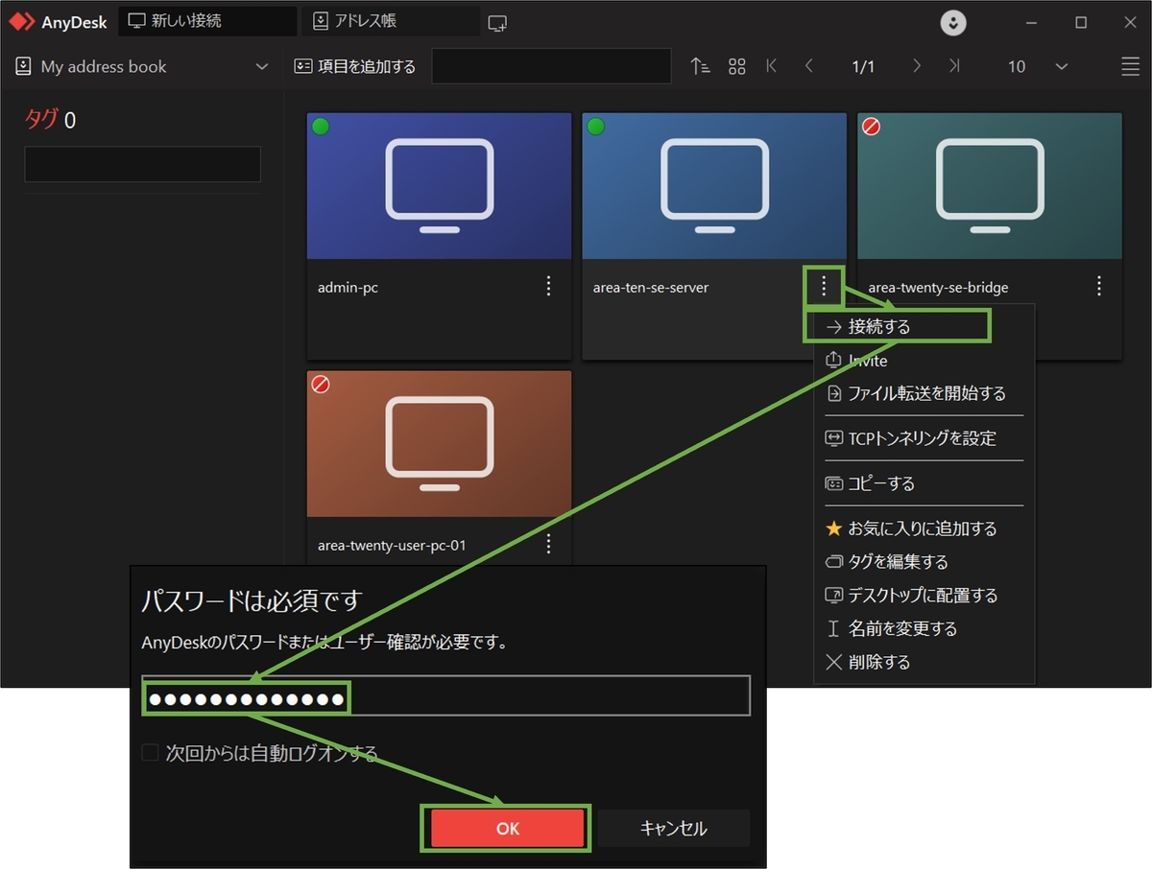
Task: Switch to grid view icon
Action: pos(737,66)
